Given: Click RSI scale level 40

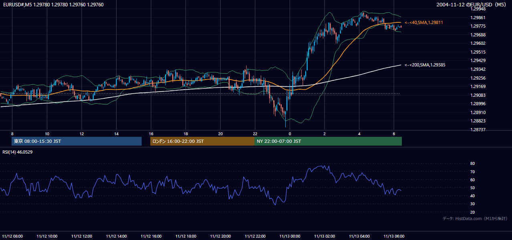Looking at the screenshot, I should pyautogui.click(x=472, y=196).
